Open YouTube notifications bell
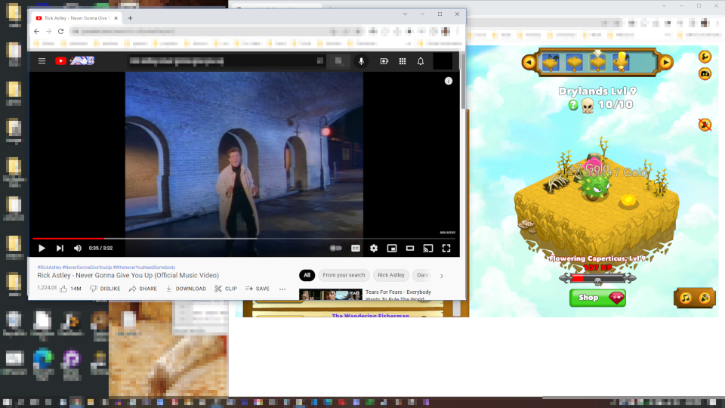Viewport: 725px width, 408px height. coord(421,61)
